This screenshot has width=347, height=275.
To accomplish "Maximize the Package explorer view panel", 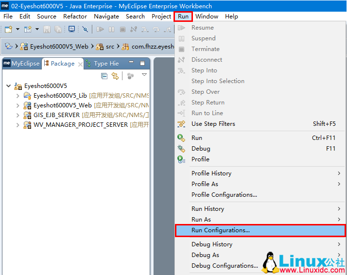I will (x=142, y=63).
